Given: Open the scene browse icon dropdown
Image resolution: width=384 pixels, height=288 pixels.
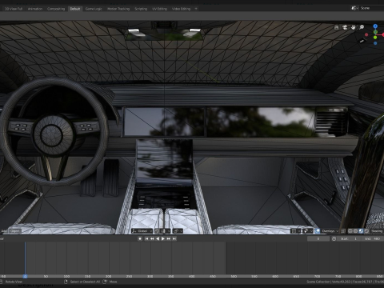Looking at the screenshot, I should point(354,8).
